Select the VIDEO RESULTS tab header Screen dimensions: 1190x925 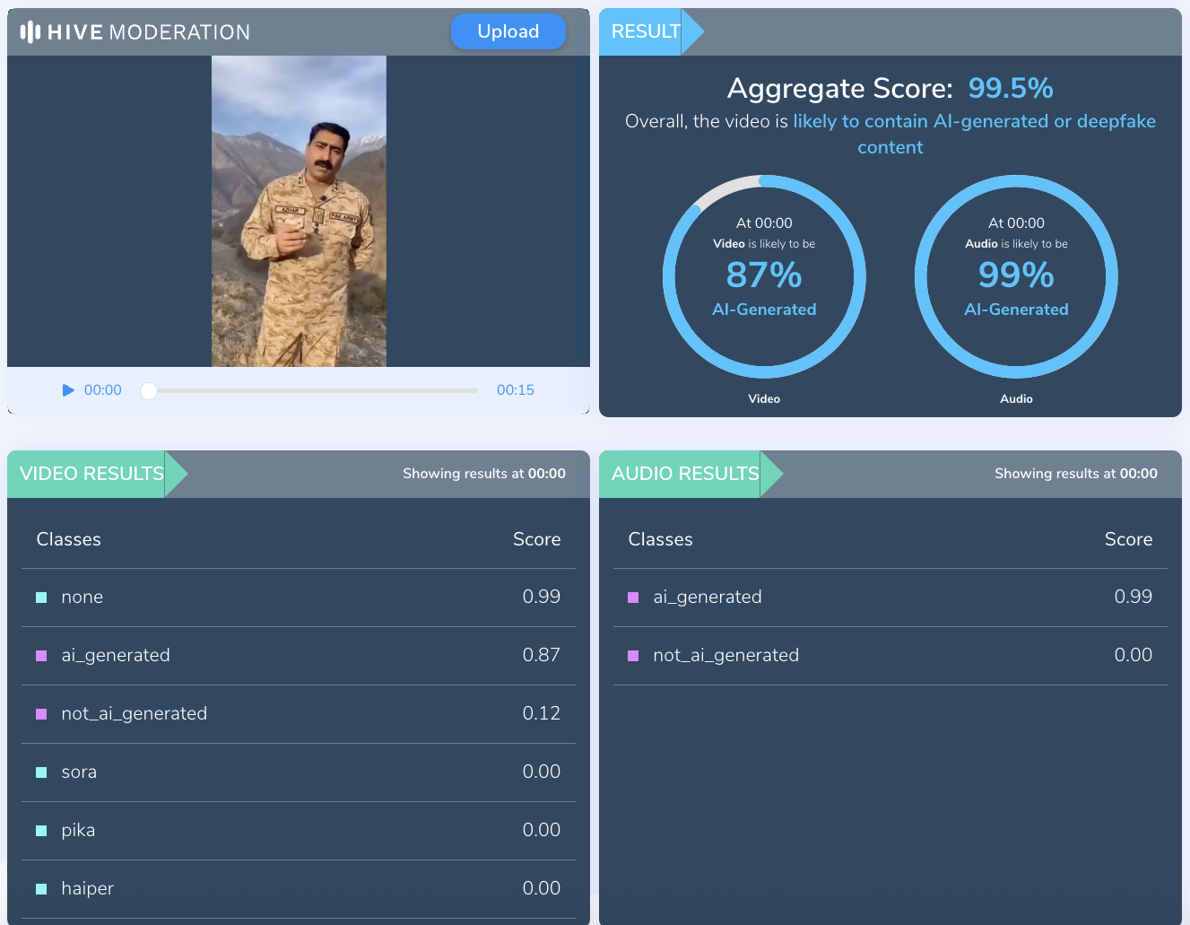pyautogui.click(x=91, y=474)
